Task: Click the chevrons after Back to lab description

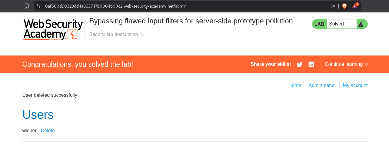Action: (x=142, y=35)
